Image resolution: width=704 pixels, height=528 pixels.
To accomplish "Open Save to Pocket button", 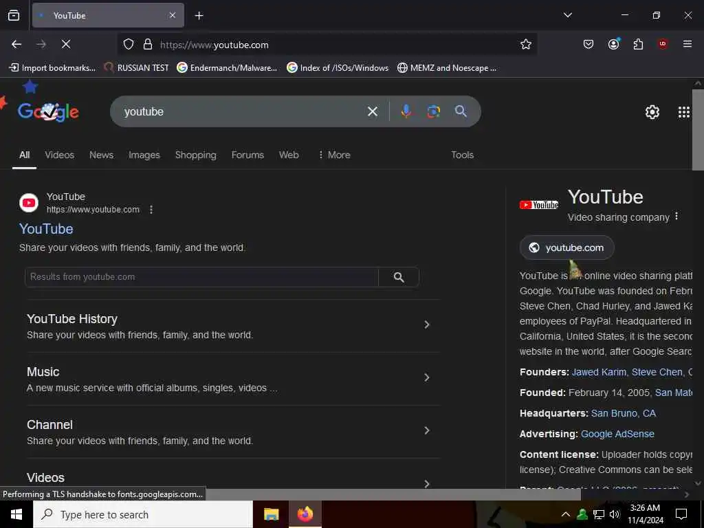I will click(x=588, y=44).
